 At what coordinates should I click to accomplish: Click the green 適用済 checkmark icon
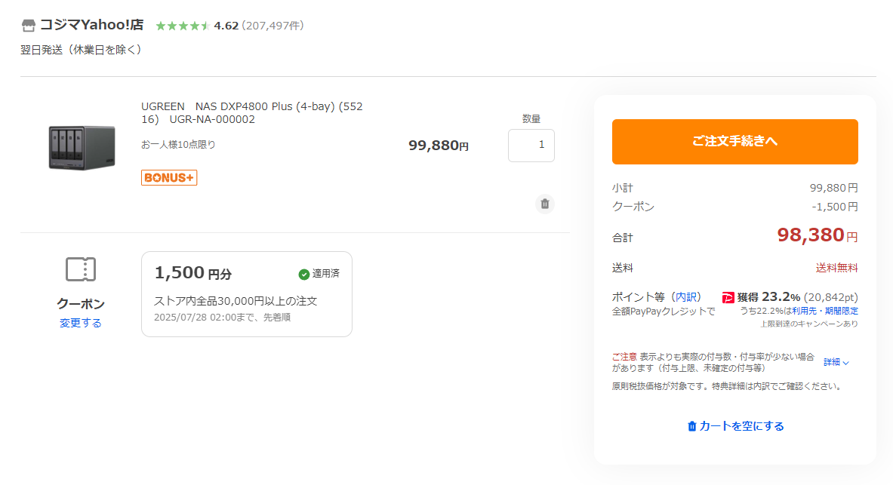point(303,275)
